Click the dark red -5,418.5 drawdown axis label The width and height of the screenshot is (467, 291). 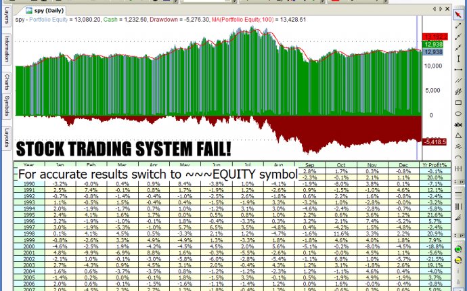click(435, 141)
